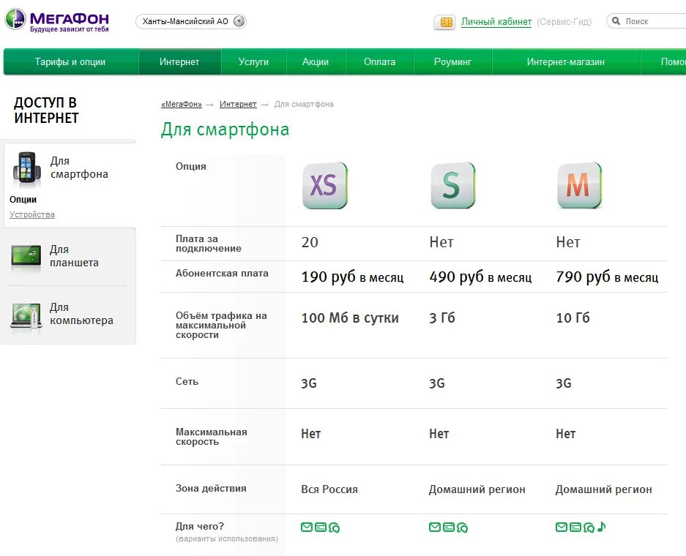Open the Устройства sidebar link
Screen dimensions: 686x556
[32, 214]
